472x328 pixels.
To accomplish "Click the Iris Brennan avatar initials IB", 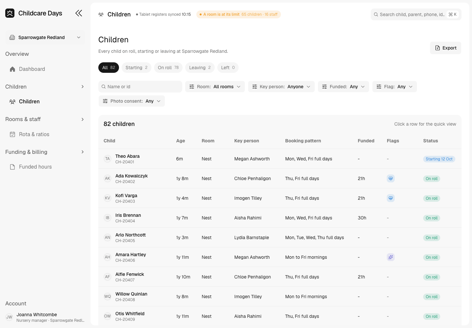I will pyautogui.click(x=108, y=218).
